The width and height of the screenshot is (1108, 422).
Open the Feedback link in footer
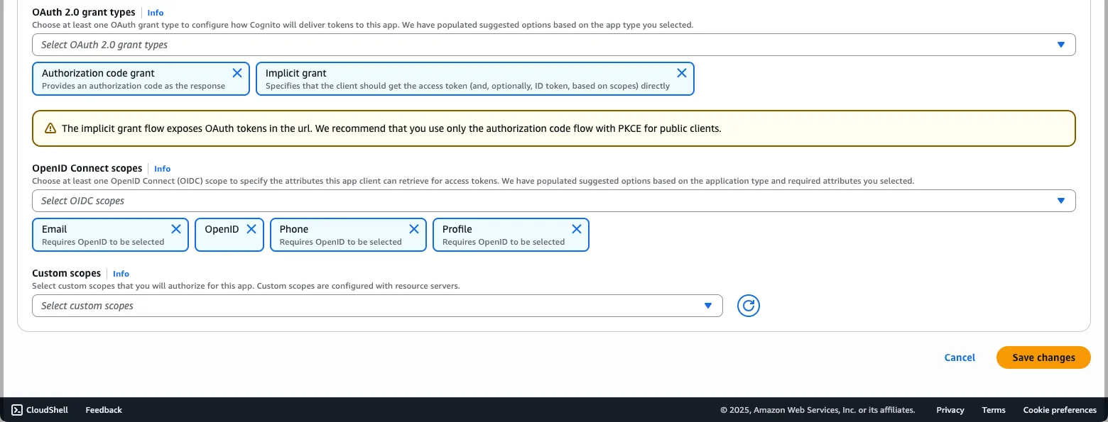[x=104, y=410]
